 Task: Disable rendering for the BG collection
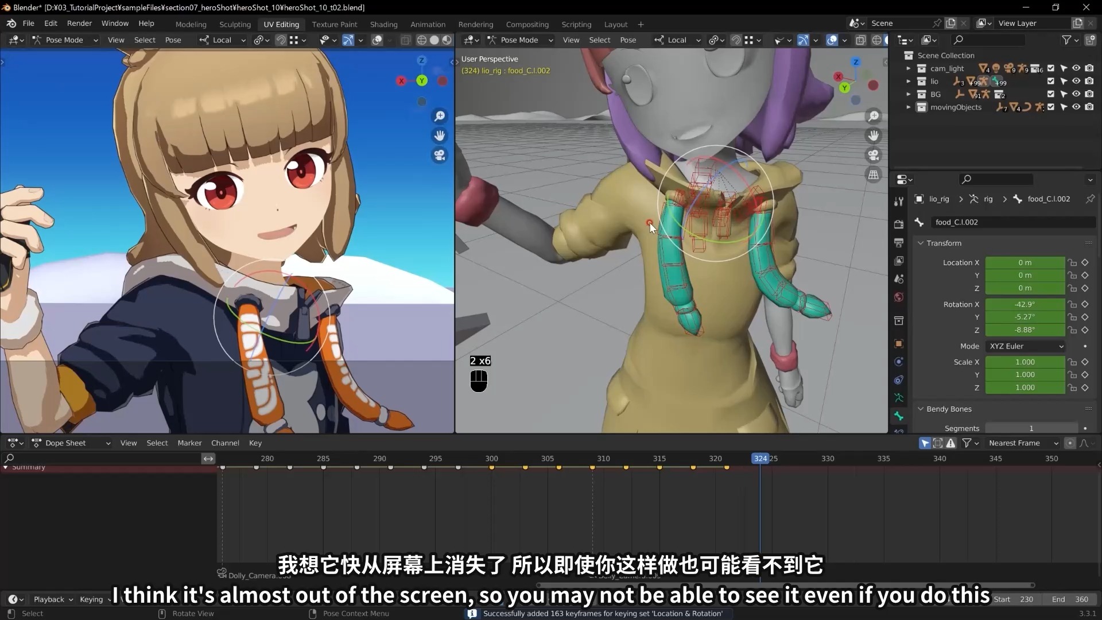point(1089,94)
